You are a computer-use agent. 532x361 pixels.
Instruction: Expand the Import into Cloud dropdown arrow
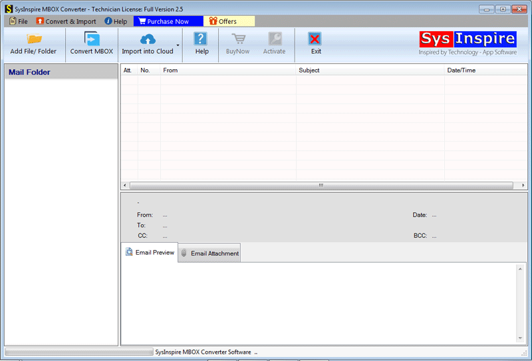coord(178,45)
